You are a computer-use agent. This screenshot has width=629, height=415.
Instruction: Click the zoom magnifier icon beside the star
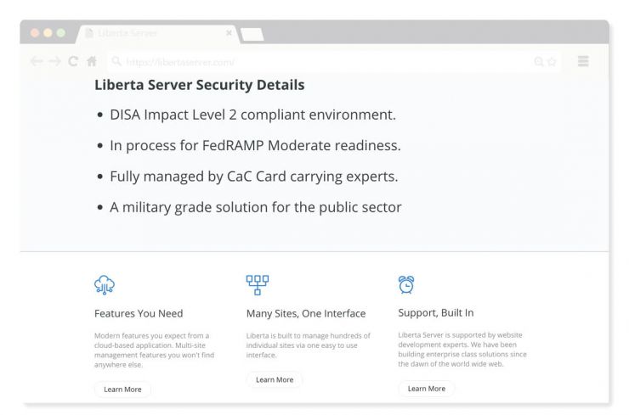[x=539, y=62]
